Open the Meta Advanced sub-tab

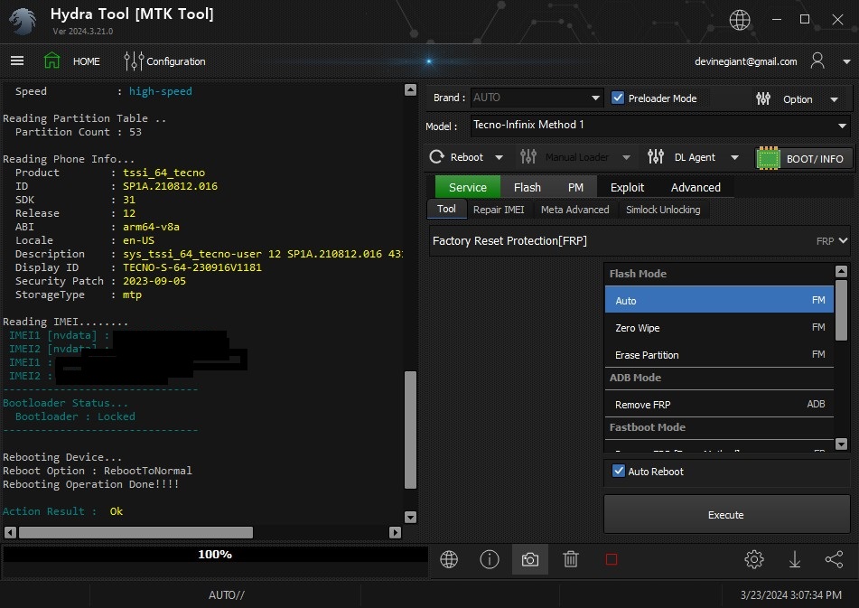[x=574, y=210]
